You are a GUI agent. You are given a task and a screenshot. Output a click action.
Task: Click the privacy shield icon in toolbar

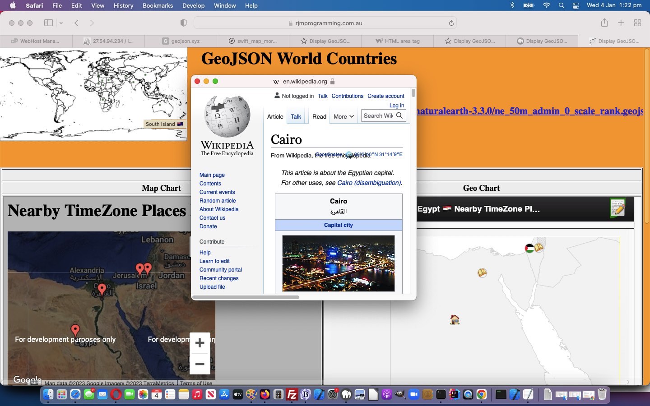[x=183, y=23]
